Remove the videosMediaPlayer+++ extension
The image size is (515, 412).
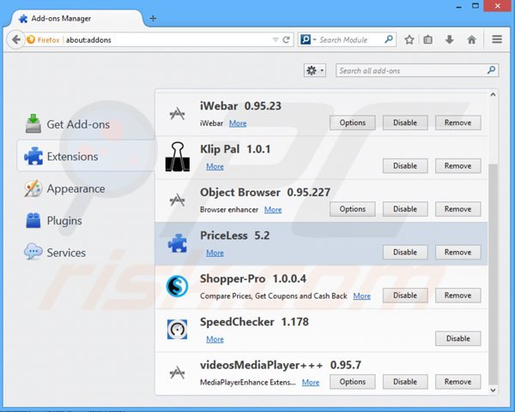(x=457, y=382)
